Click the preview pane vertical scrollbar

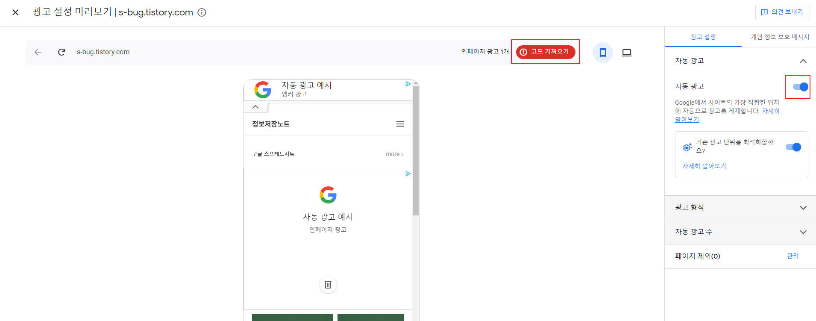[x=416, y=150]
